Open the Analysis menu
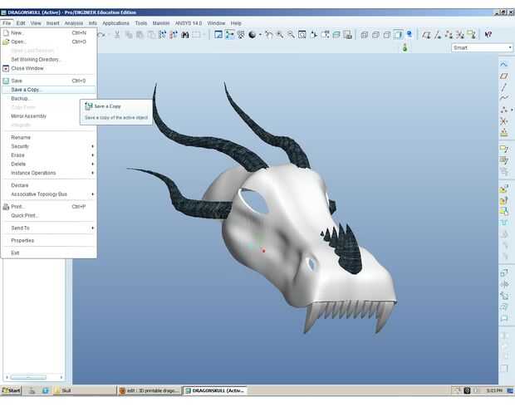The image size is (515, 412). point(74,23)
